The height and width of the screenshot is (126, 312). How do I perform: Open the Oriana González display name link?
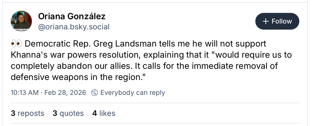(72, 17)
